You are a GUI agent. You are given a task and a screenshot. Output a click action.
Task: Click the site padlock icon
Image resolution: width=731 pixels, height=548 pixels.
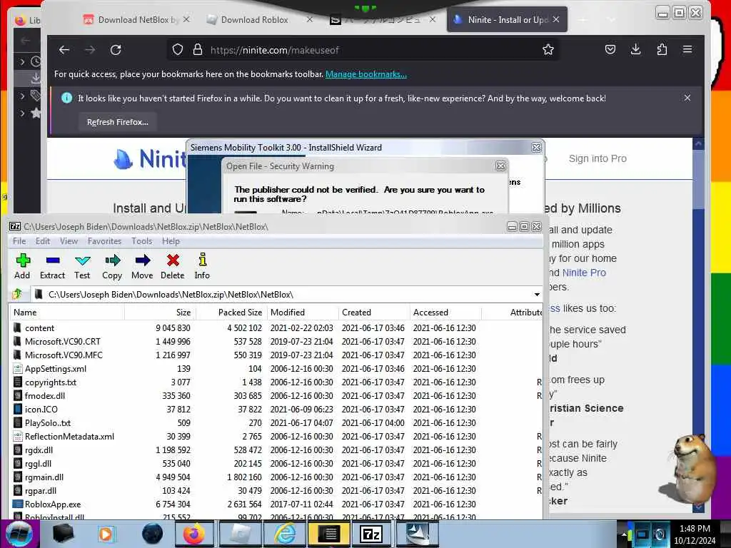coord(198,50)
